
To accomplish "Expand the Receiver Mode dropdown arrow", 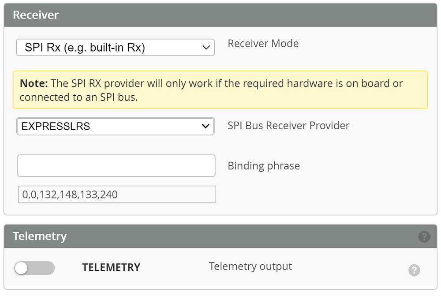I will coord(206,48).
